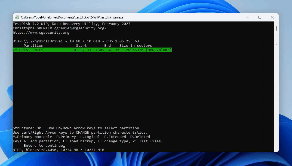Click the 'T: change type' key hint

coord(113,141)
